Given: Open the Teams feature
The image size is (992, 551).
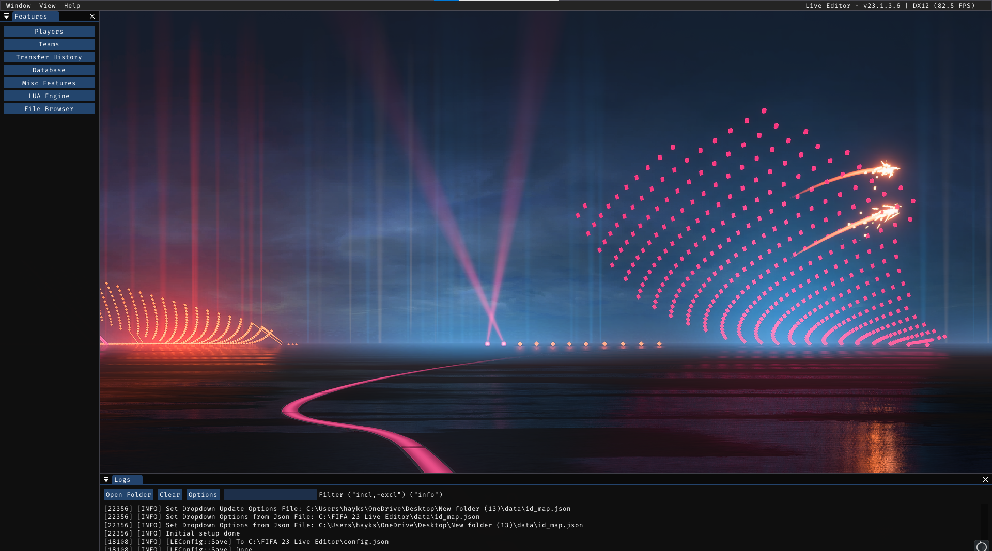Looking at the screenshot, I should 49,44.
